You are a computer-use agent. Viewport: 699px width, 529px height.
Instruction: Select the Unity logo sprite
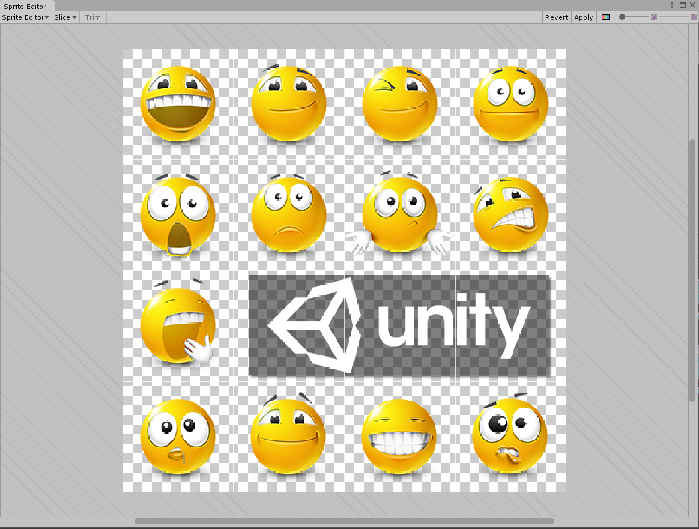399,325
